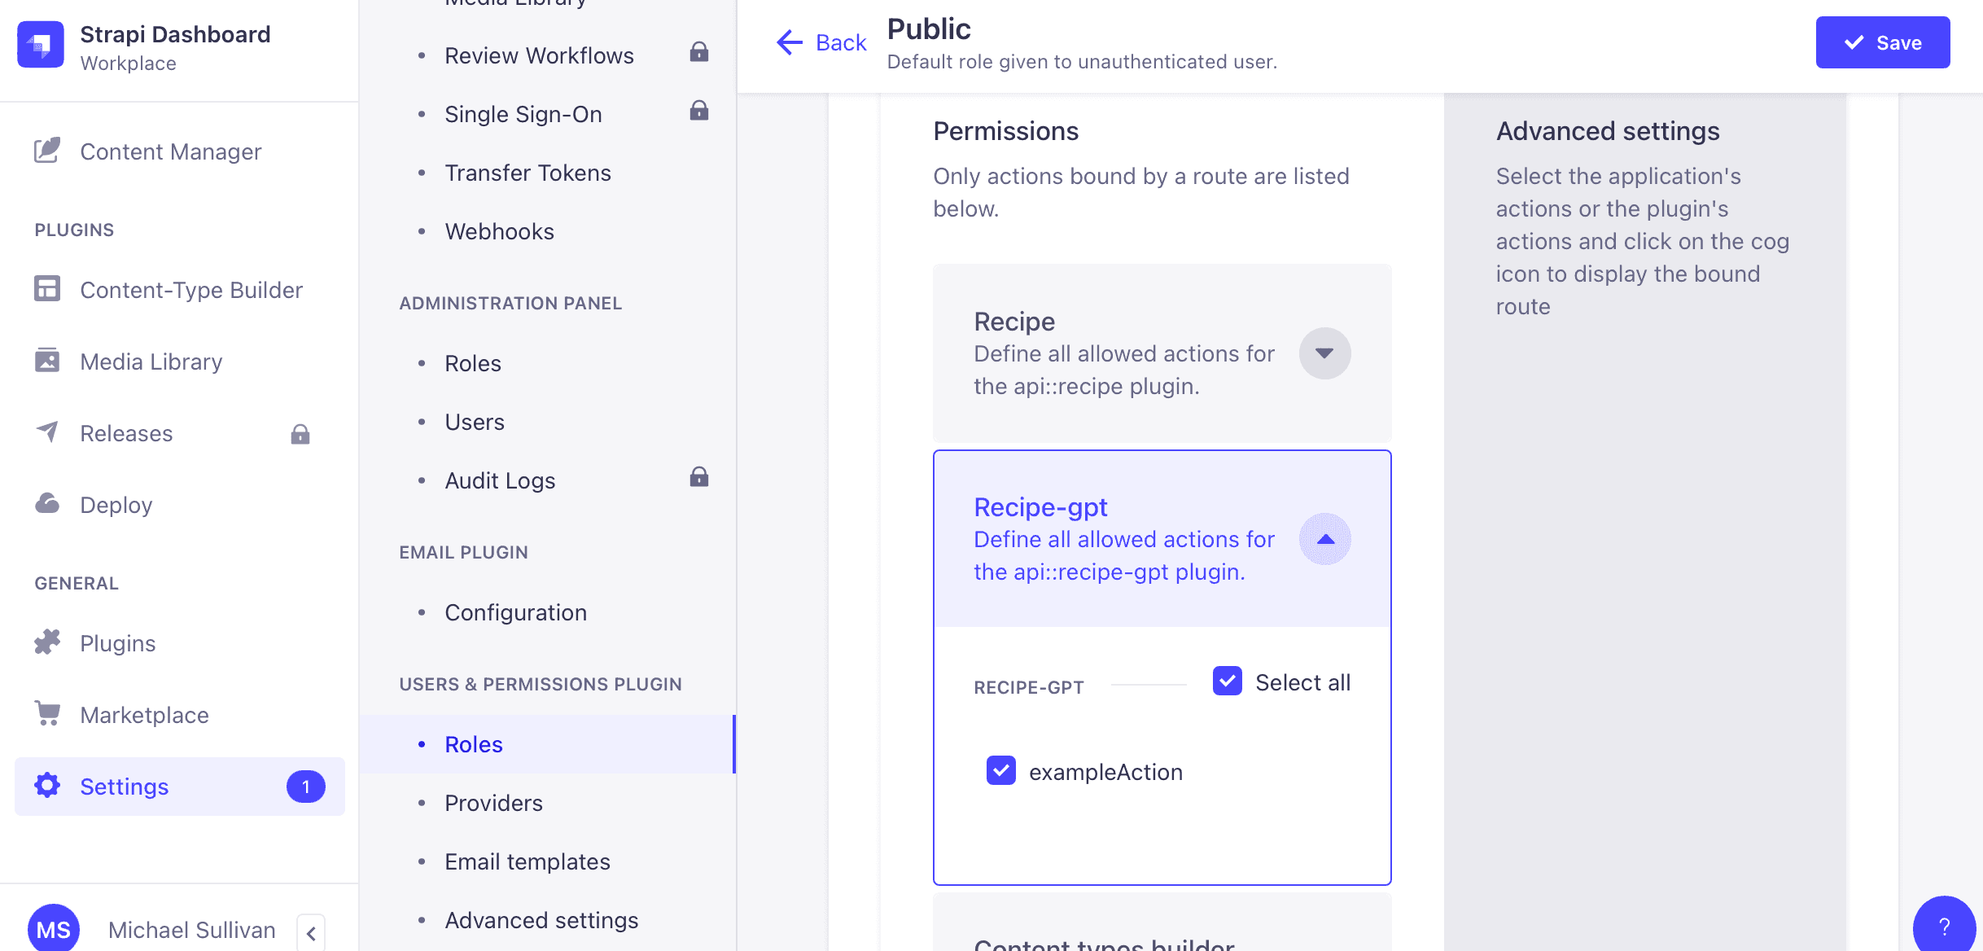Click the Releases paper plane icon
The image size is (1983, 951).
click(47, 432)
